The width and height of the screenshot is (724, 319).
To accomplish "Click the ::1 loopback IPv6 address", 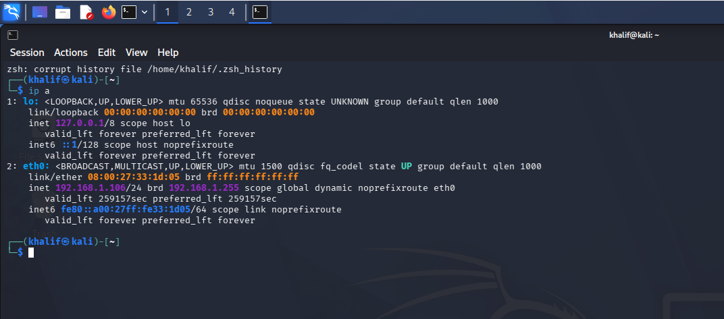I will (69, 145).
